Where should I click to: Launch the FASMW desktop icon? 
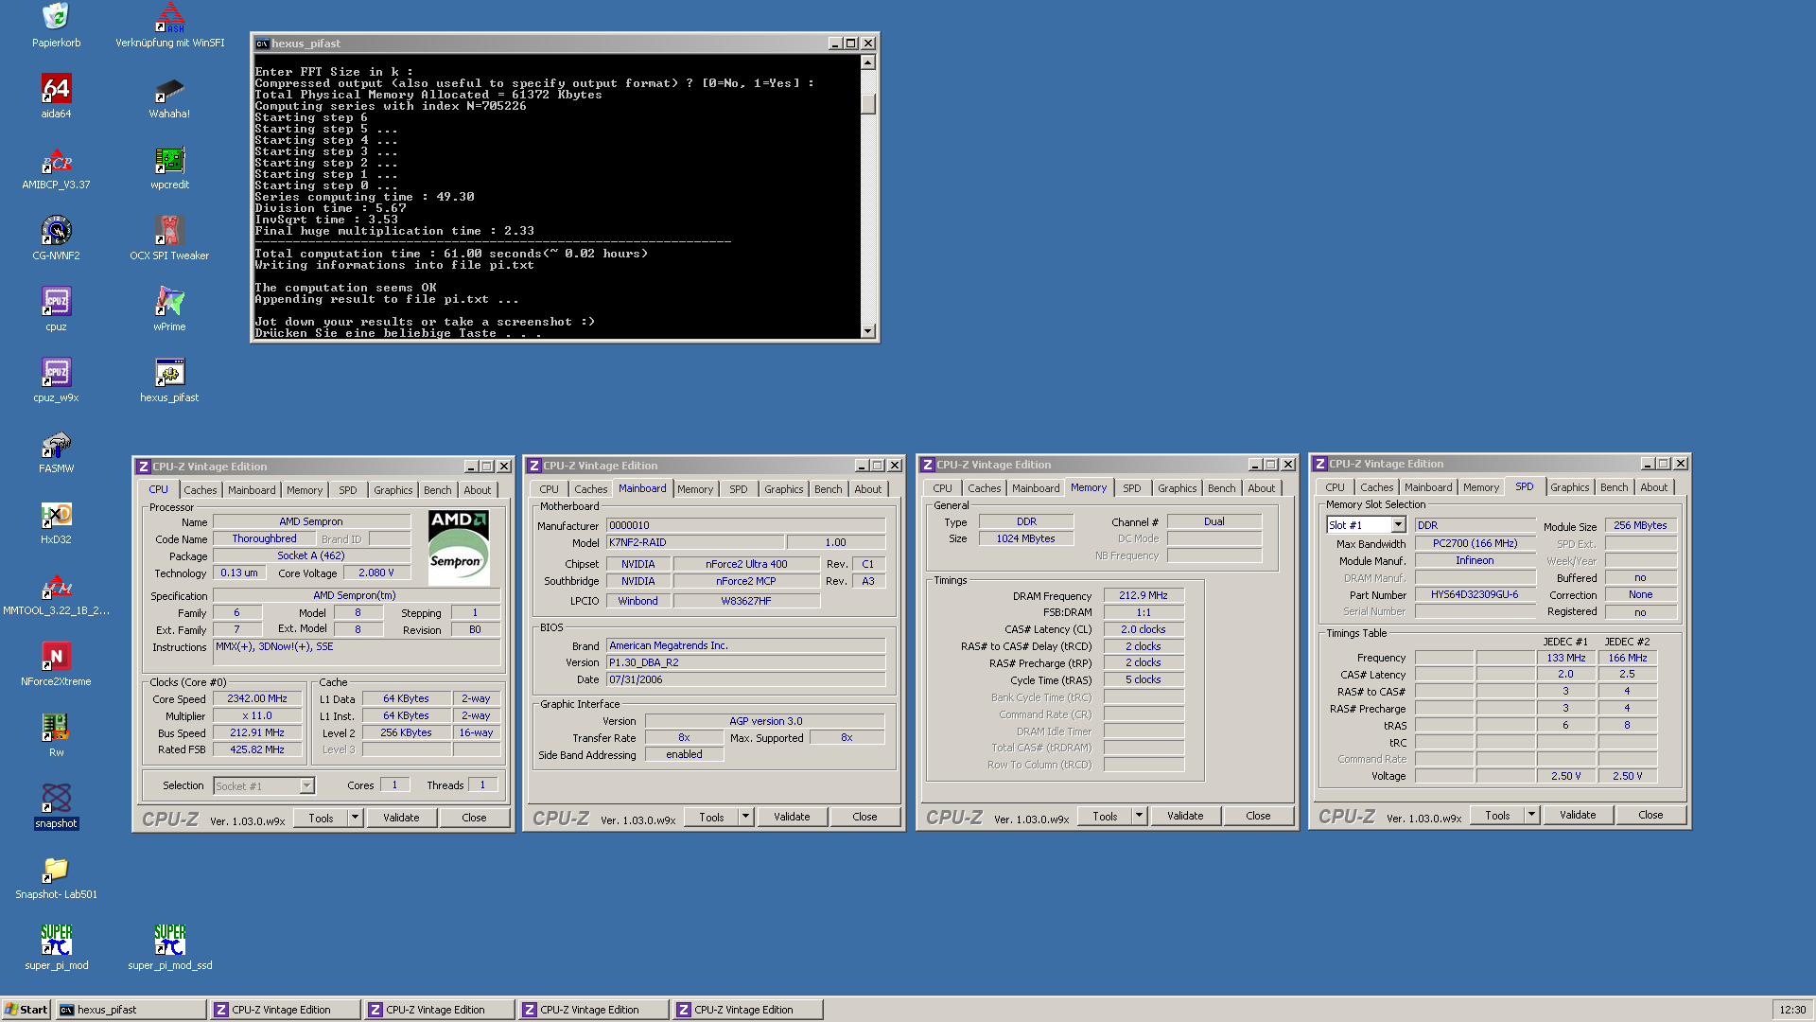click(x=56, y=443)
